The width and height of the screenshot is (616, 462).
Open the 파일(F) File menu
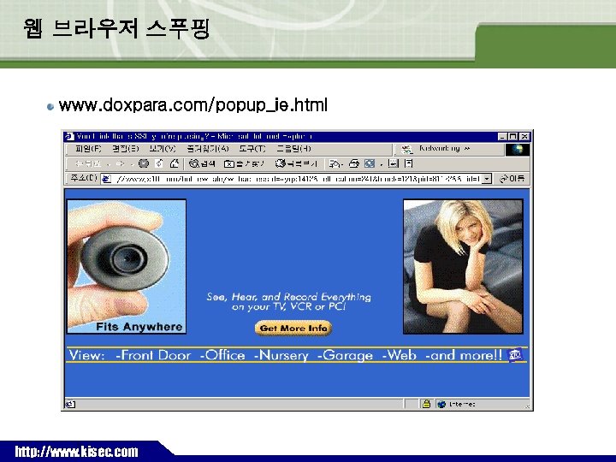88,149
